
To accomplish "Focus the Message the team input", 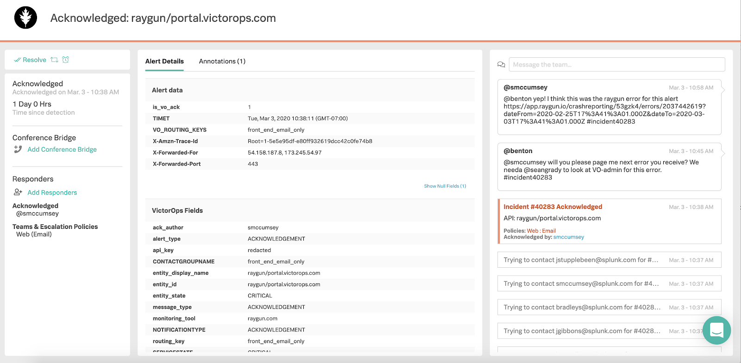I will (x=617, y=65).
